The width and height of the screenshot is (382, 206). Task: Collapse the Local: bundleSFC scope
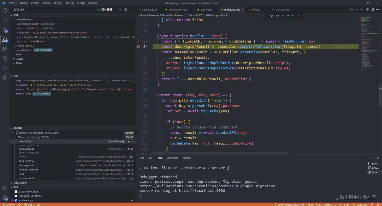click(x=13, y=19)
